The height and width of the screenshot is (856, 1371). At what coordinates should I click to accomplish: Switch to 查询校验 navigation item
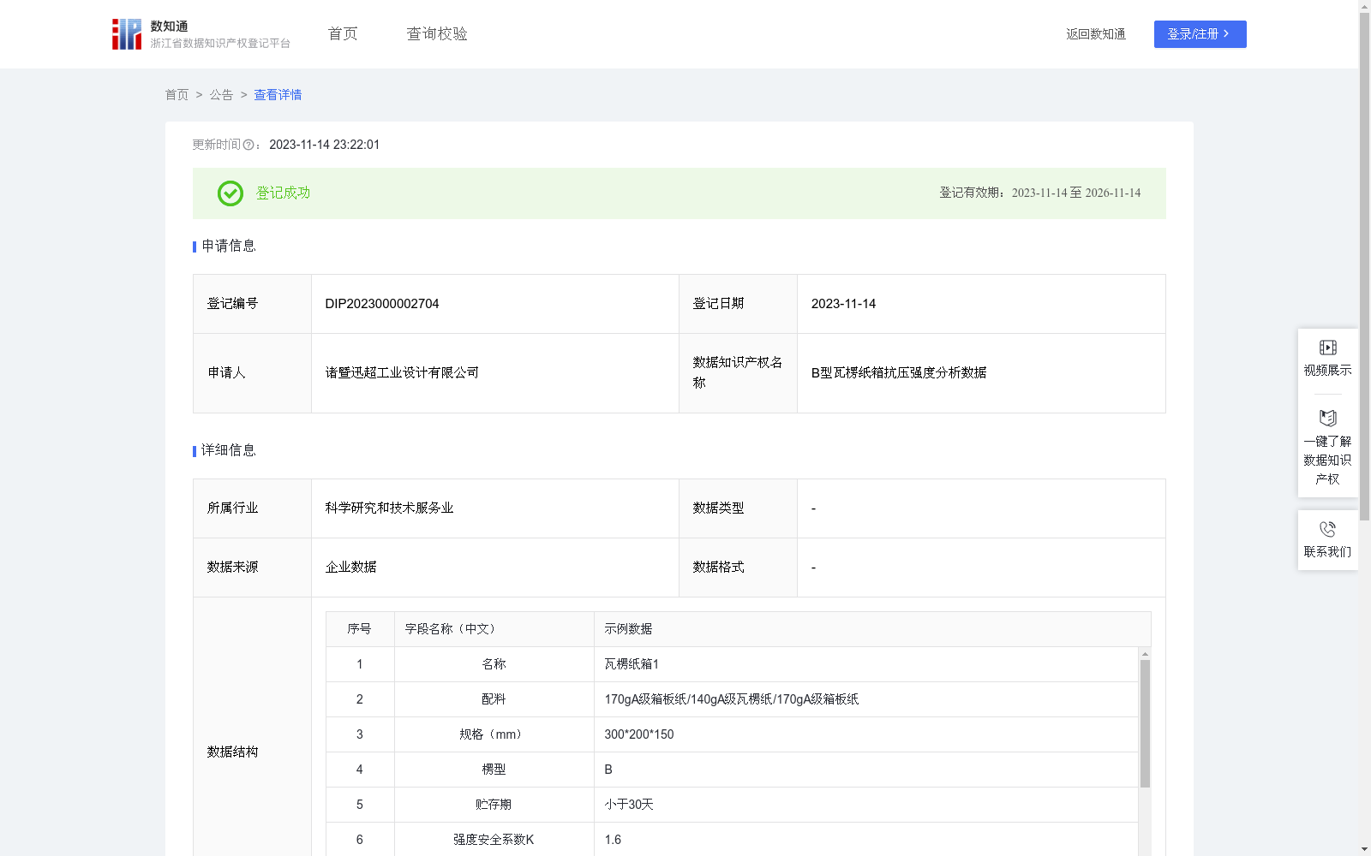(437, 33)
